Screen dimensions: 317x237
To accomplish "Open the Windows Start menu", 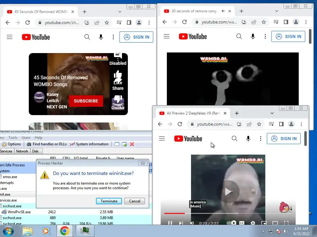I will (x=8, y=231).
